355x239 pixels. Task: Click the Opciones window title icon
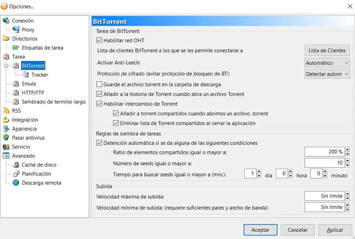(x=4, y=6)
